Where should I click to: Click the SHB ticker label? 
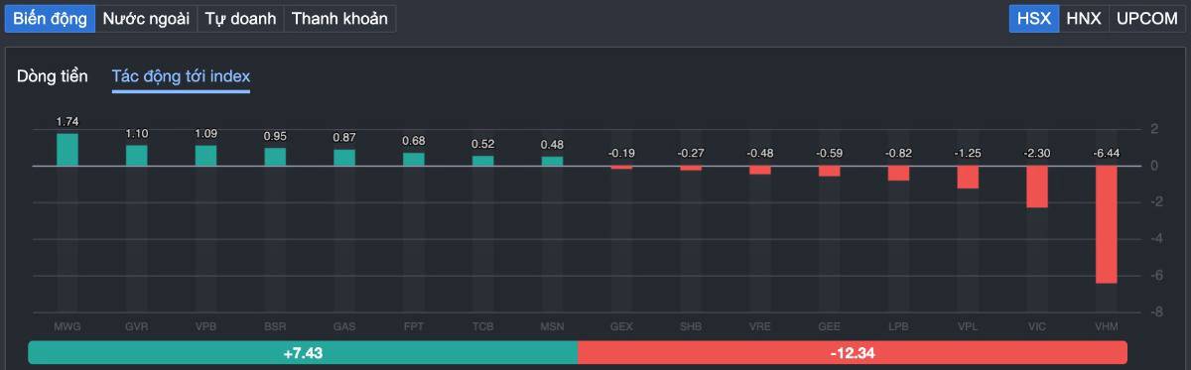[x=691, y=326]
